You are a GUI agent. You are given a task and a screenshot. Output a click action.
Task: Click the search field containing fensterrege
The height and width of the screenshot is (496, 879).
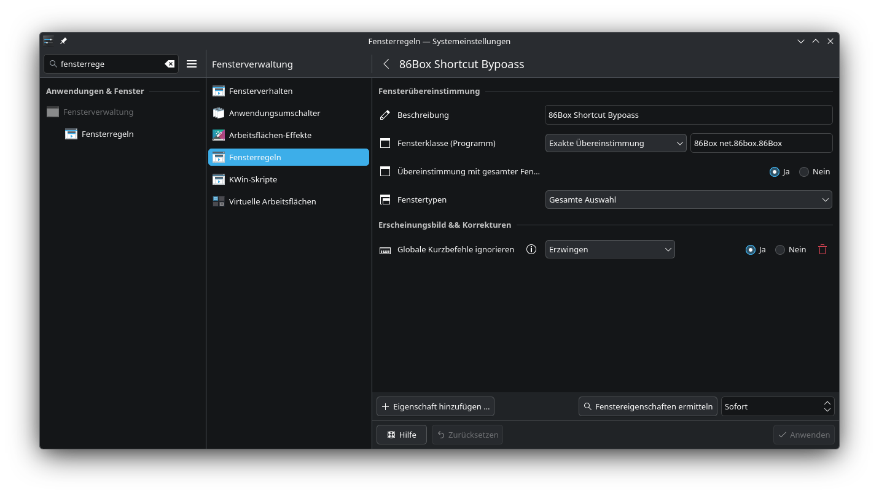(x=111, y=64)
